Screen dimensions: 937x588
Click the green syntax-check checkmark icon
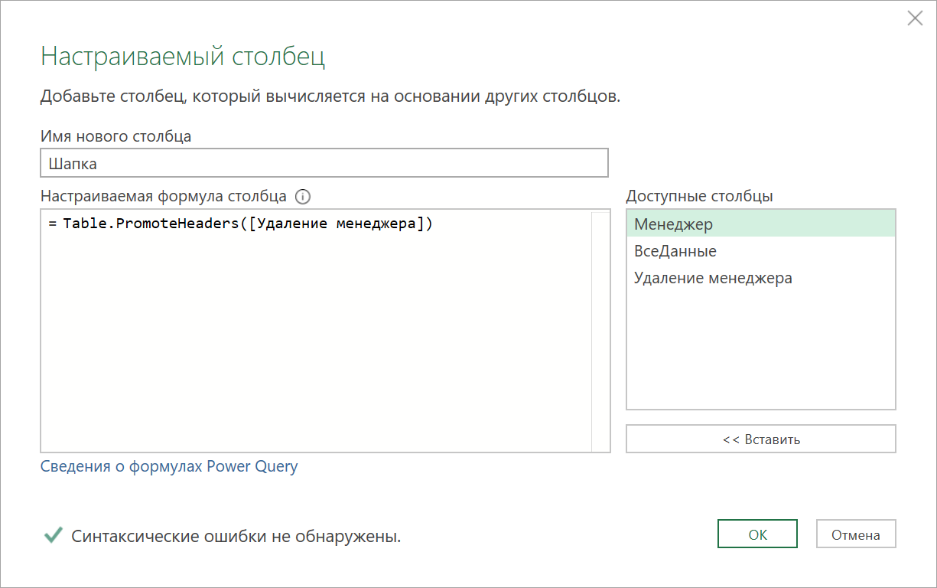[x=53, y=535]
